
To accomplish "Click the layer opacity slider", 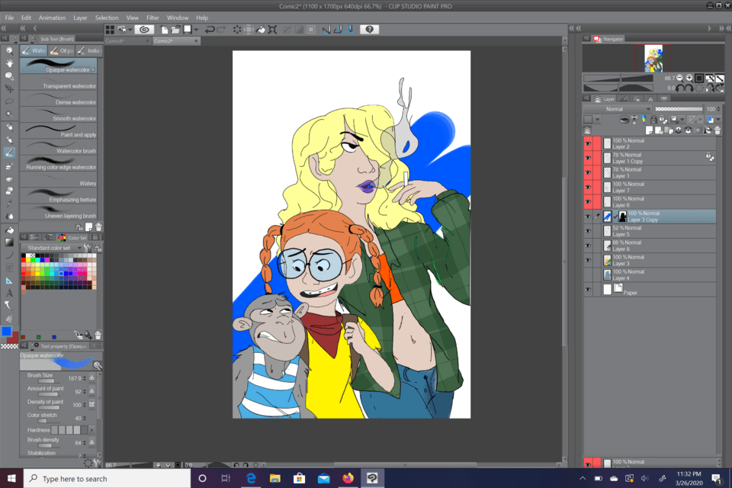I will (x=679, y=109).
